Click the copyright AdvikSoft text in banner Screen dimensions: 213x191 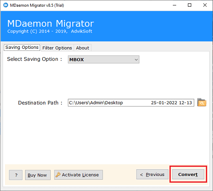coord(50,31)
